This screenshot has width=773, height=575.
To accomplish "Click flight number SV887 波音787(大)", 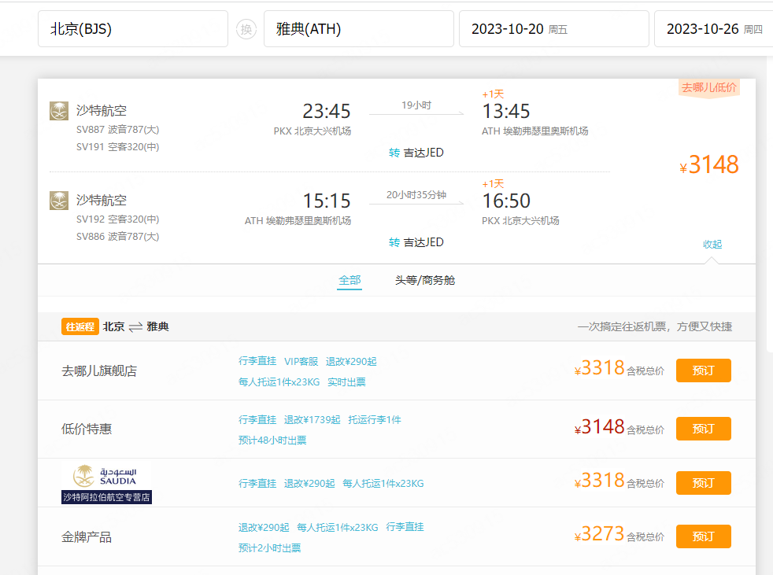I will click(117, 130).
